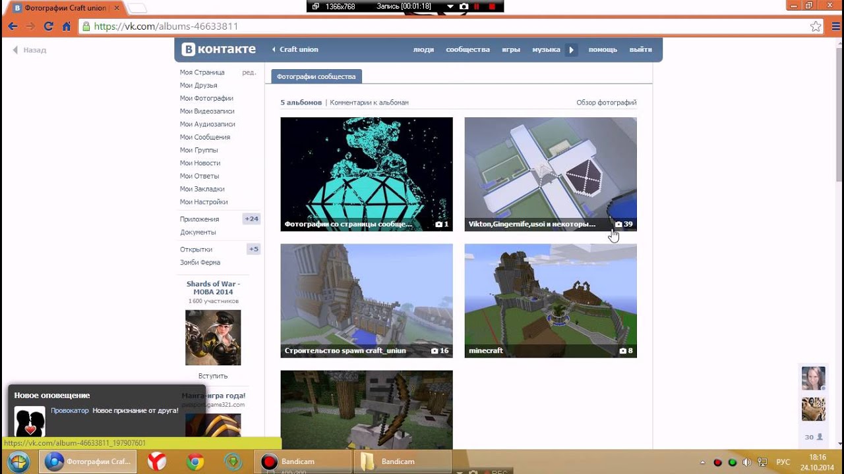
Task: Bookmark page with star icon
Action: (816, 26)
